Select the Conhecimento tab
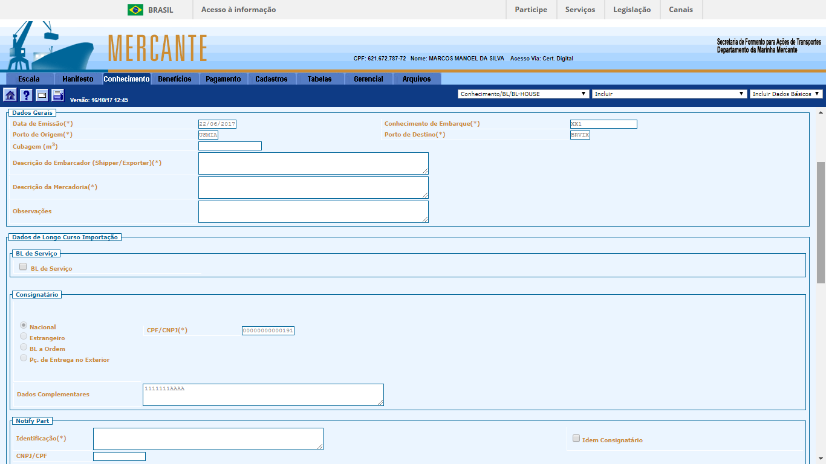Screen dimensions: 826x464 click(126, 79)
